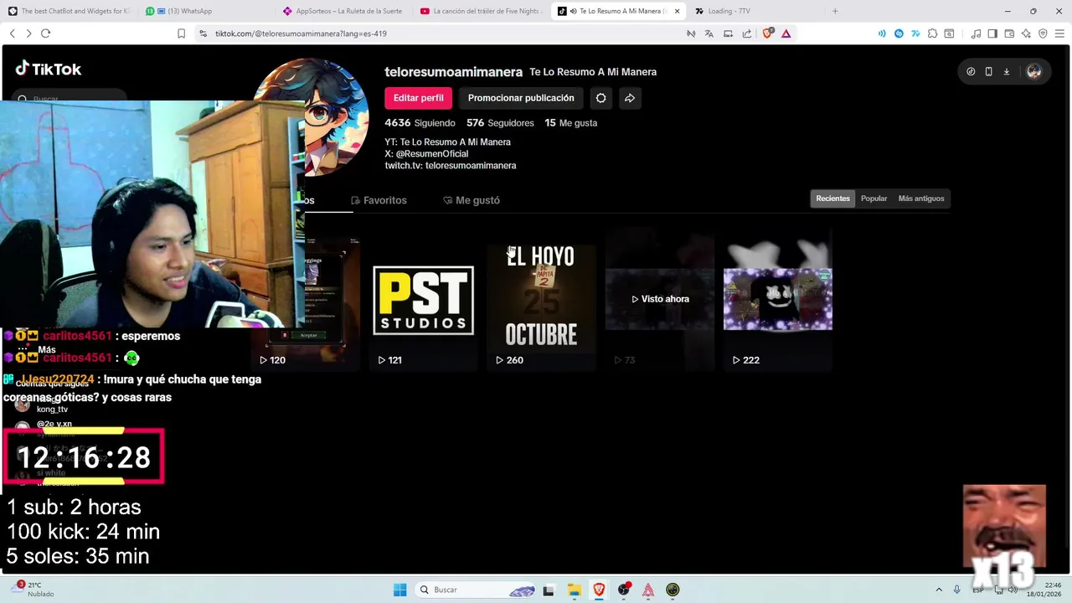Close the Te Lo Resumo A Mi Manera tab

pos(677,11)
